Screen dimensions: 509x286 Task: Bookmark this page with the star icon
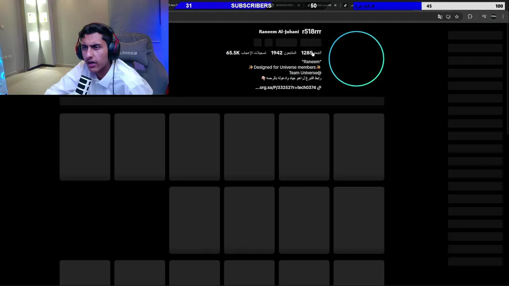[x=457, y=17]
